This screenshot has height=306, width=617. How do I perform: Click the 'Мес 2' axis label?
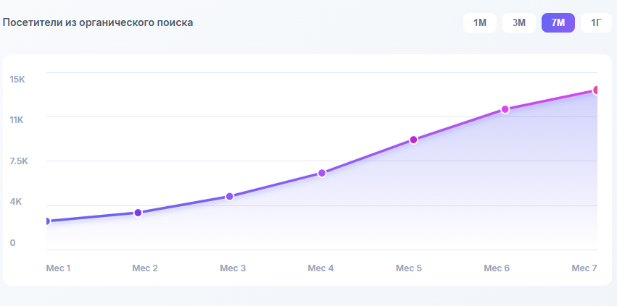click(x=145, y=268)
